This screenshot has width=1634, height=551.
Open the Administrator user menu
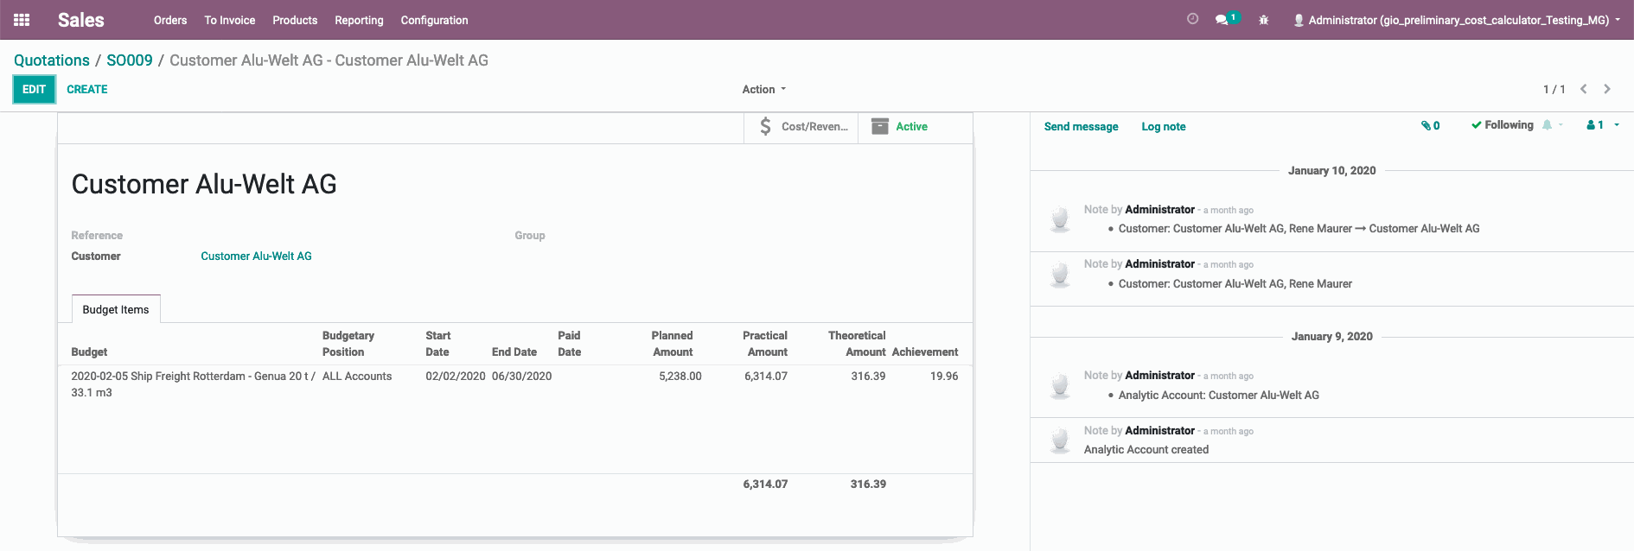tap(1457, 20)
